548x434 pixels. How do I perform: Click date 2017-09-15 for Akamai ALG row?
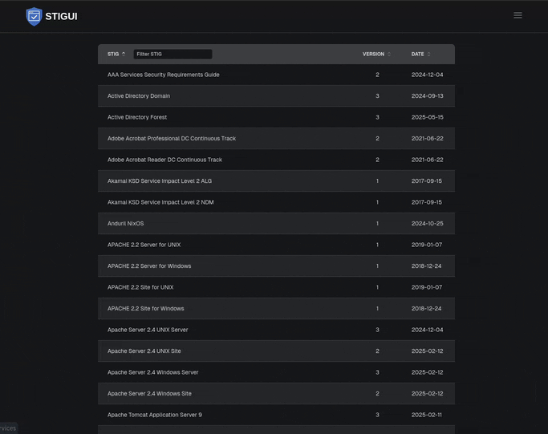click(426, 181)
